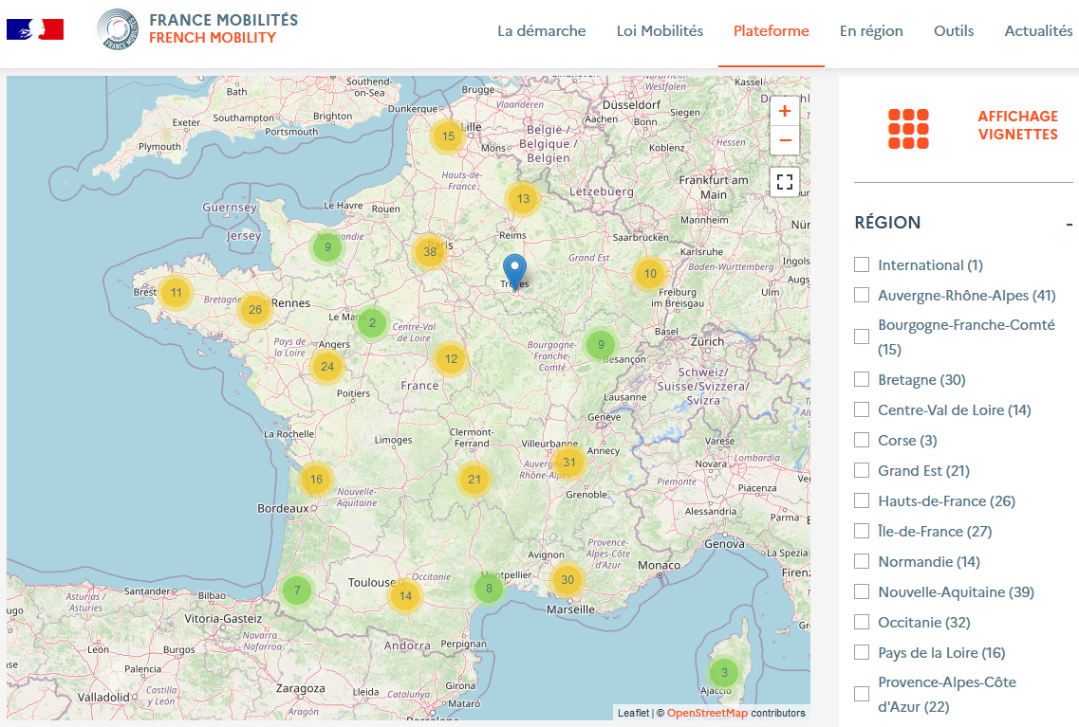Screen dimensions: 1079x727
Task: Enable the Auvergne-Rhône-Alpes (41) checkbox
Action: pyautogui.click(x=862, y=296)
